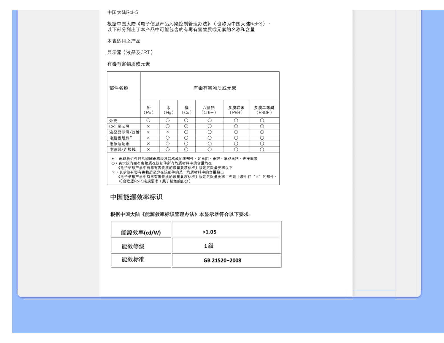Click the 外壳 row label
Image resolution: width=444 pixels, height=343 pixels.
114,121
